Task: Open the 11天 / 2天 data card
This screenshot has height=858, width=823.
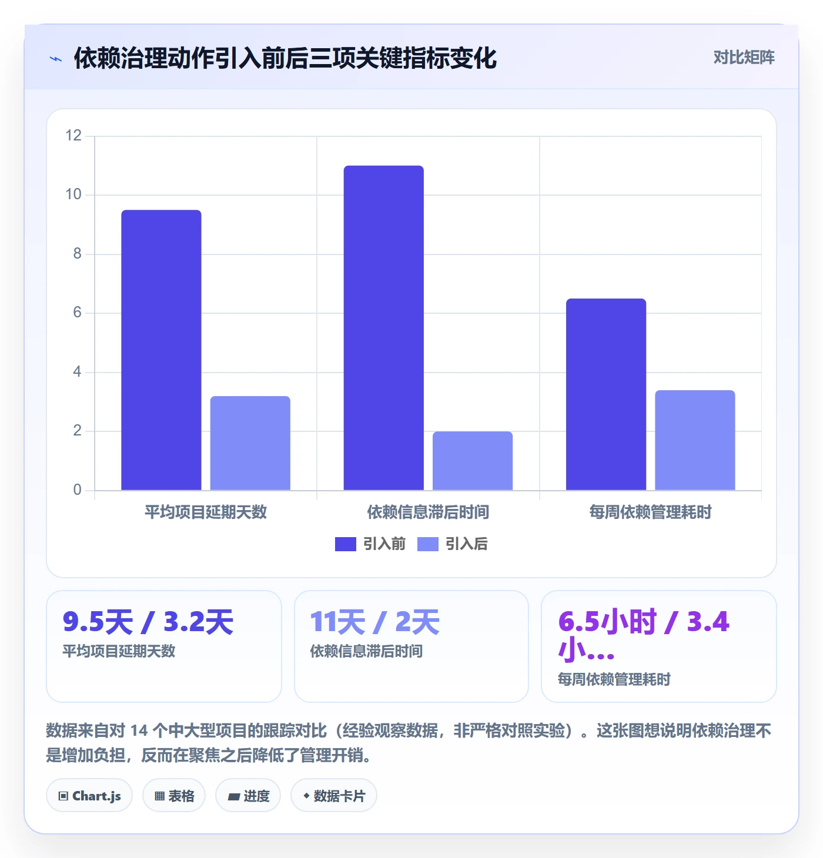Action: (411, 646)
